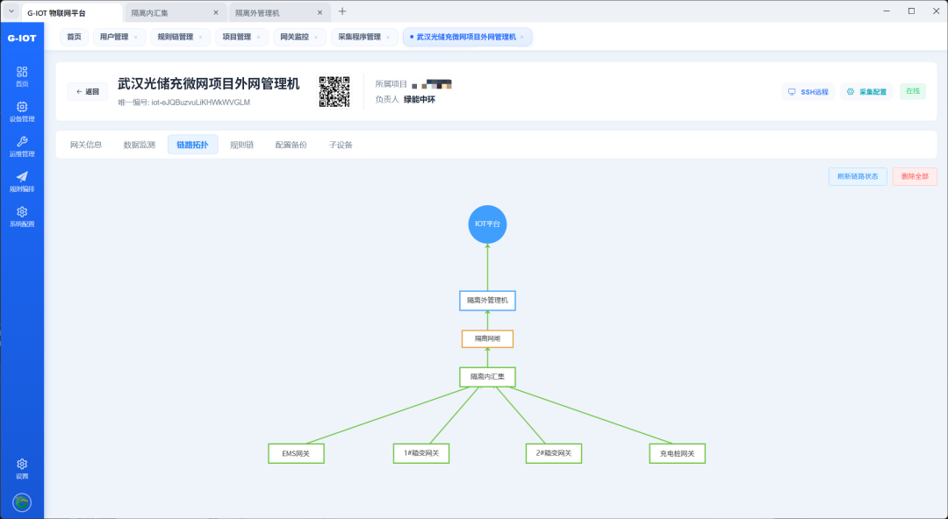Image resolution: width=948 pixels, height=519 pixels.
Task: Select the 隔离网闸 topology node
Action: pos(487,339)
